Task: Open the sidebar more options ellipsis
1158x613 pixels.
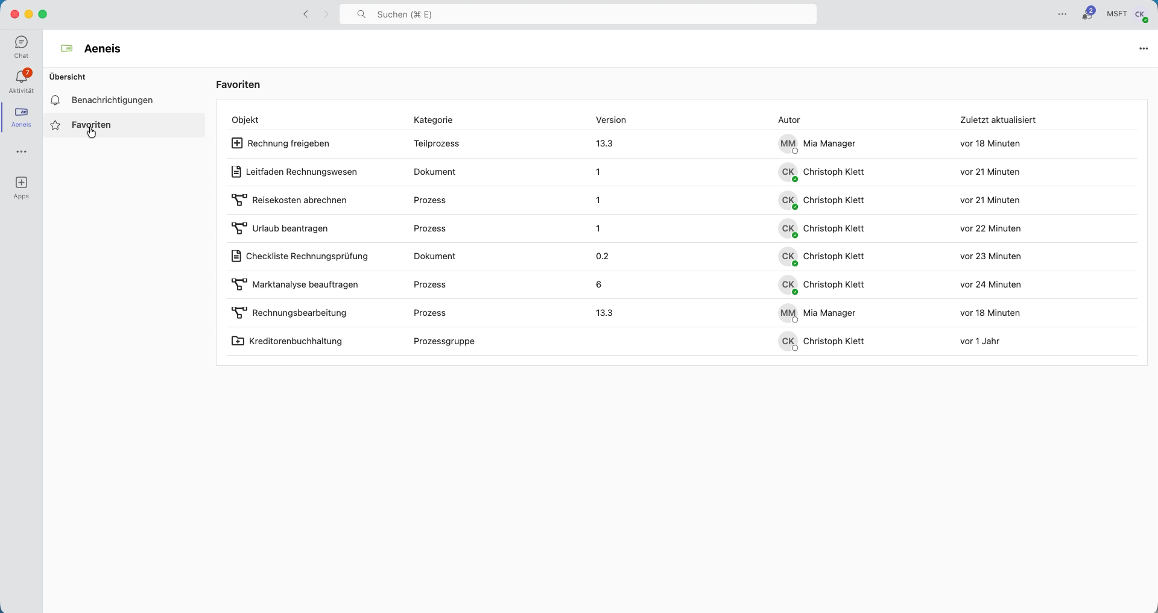Action: coord(21,151)
